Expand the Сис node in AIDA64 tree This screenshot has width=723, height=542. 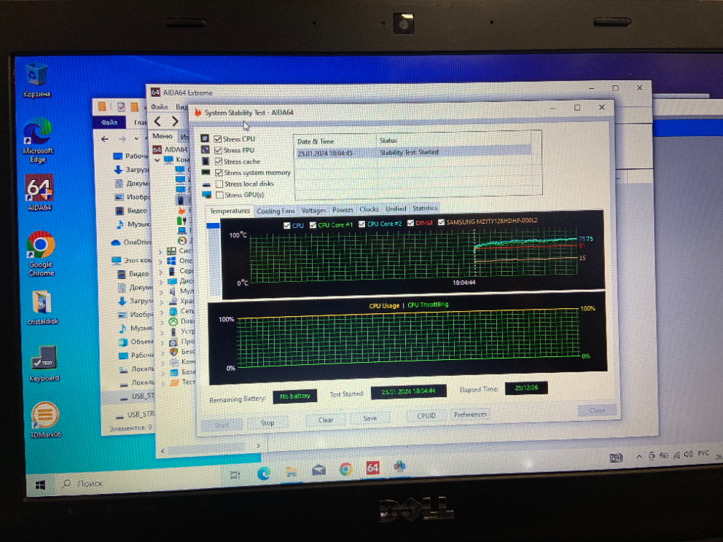160,251
